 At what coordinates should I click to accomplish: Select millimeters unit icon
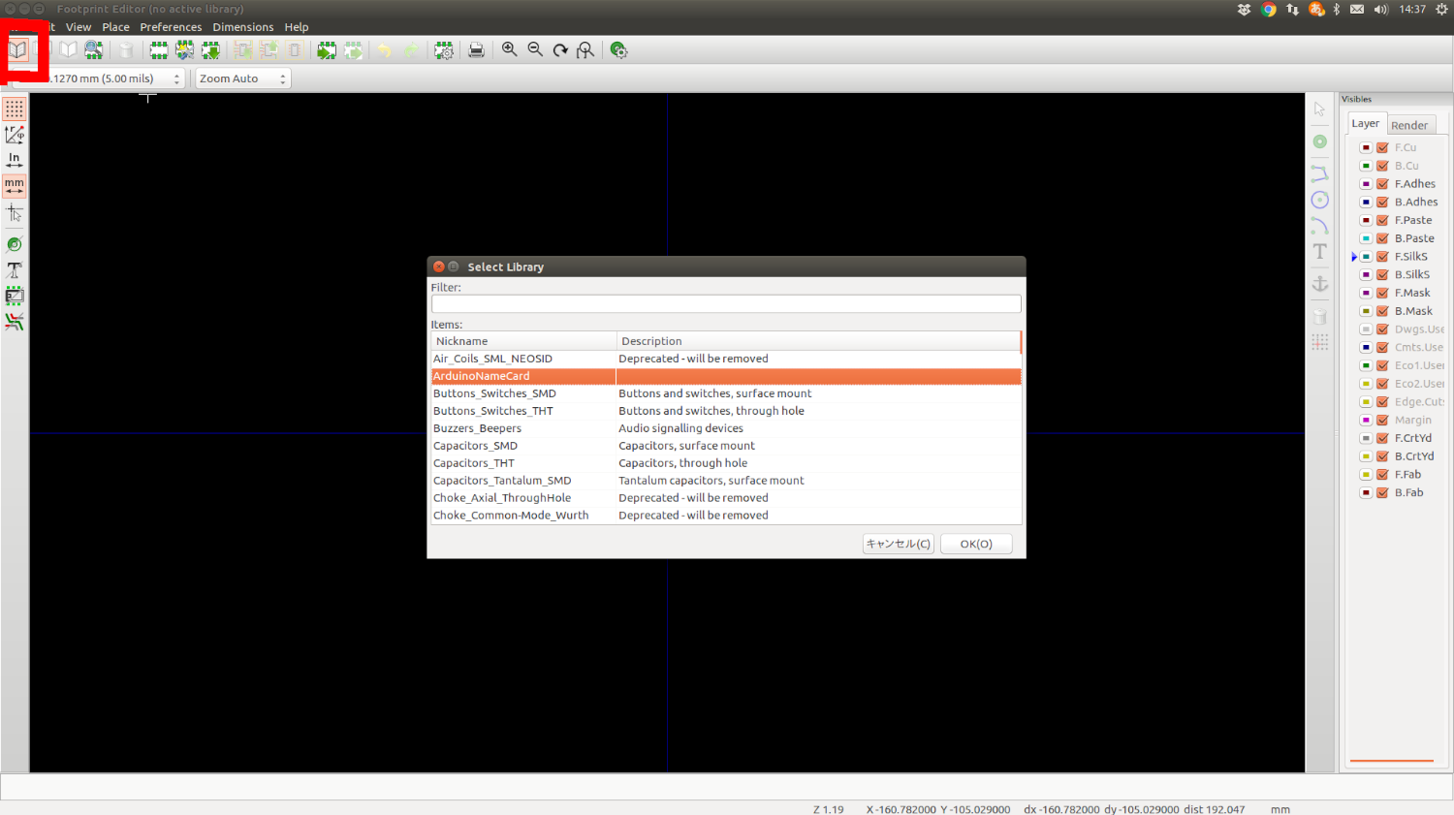pos(15,185)
